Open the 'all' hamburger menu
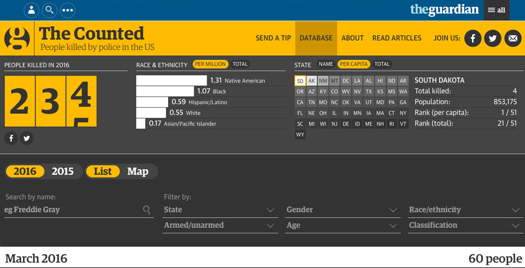This screenshot has height=268, width=525. 497,10
